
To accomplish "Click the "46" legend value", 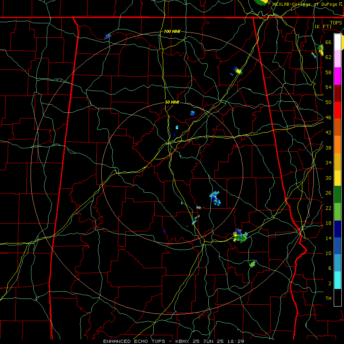I will [x=328, y=118].
